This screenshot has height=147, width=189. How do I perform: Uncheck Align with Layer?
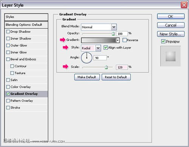pos(105,47)
